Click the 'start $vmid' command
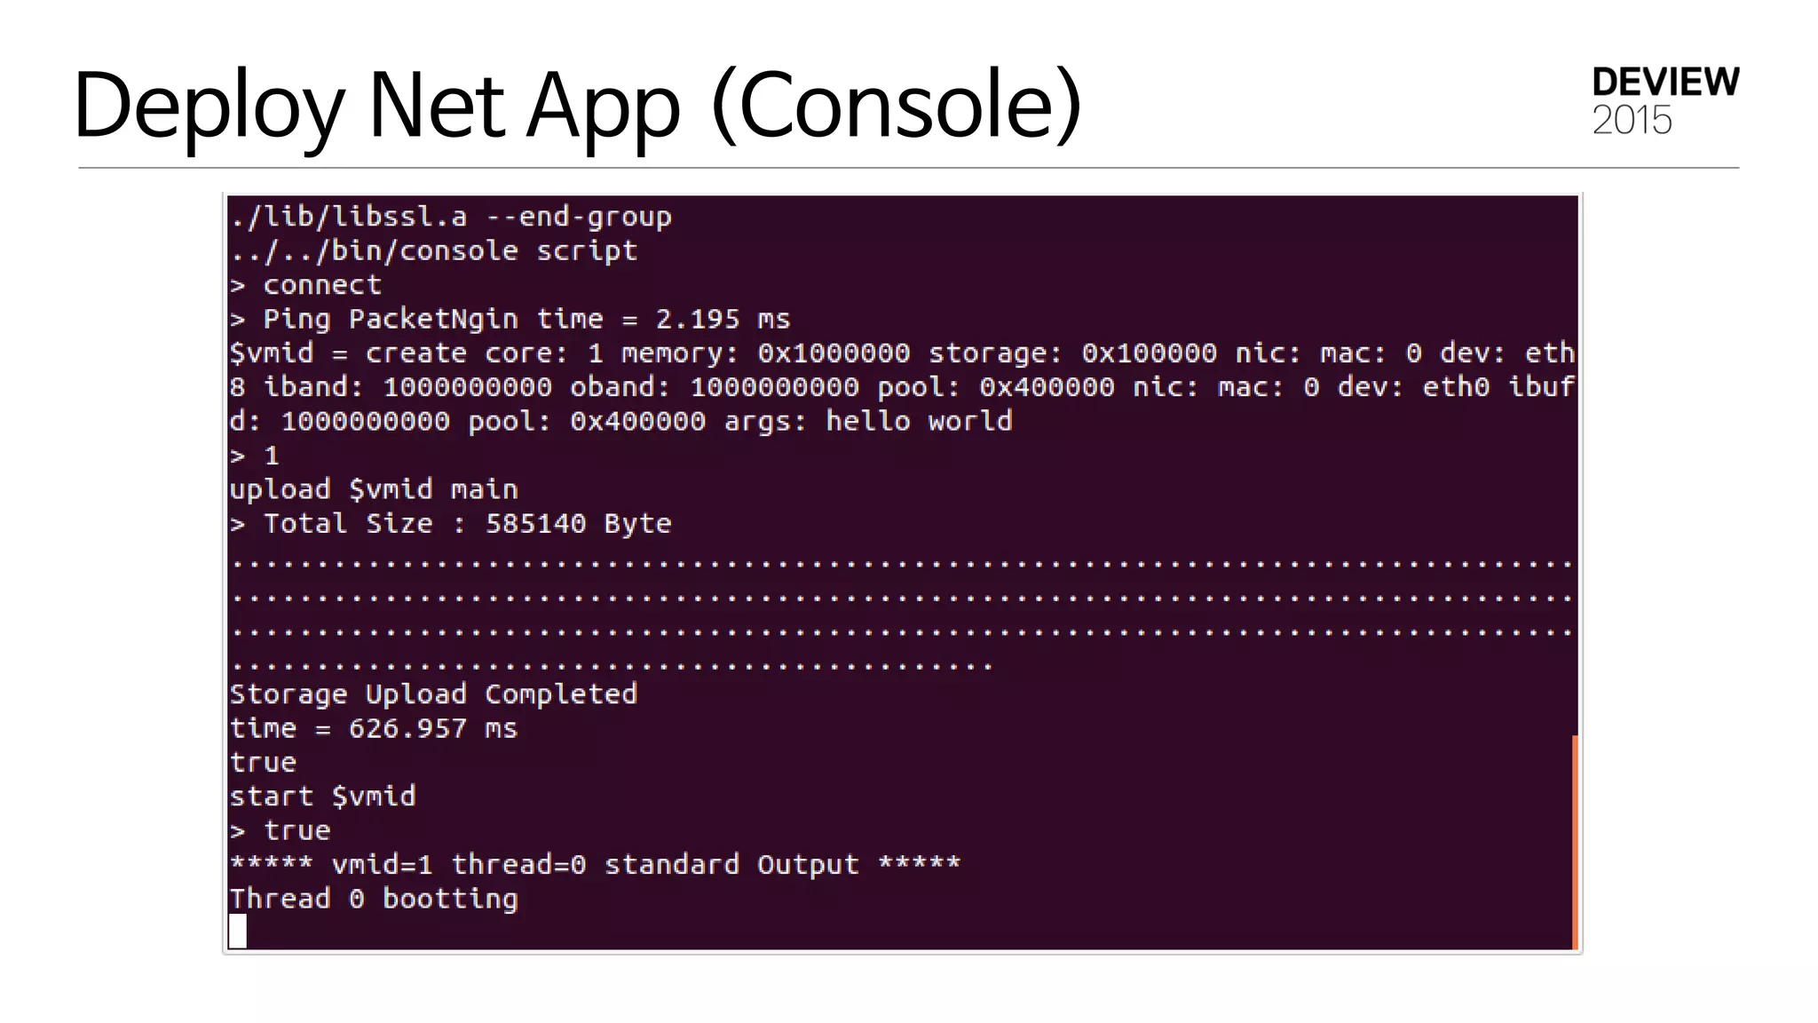 (323, 796)
